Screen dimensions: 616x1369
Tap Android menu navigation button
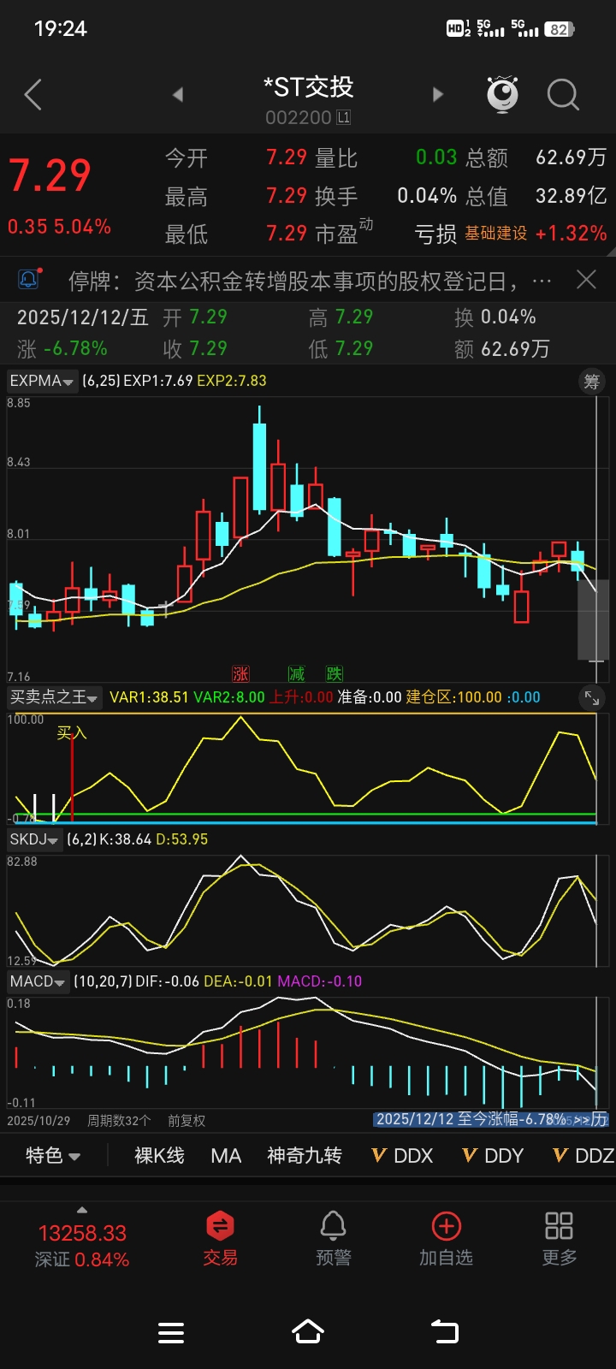pyautogui.click(x=171, y=1333)
